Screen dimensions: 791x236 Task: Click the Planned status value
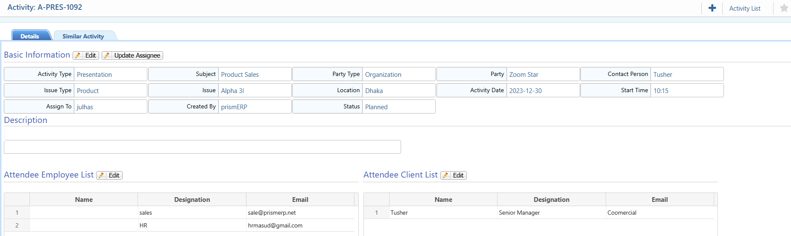pyautogui.click(x=376, y=107)
